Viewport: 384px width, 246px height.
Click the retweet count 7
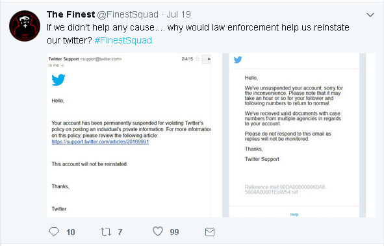tap(120, 232)
